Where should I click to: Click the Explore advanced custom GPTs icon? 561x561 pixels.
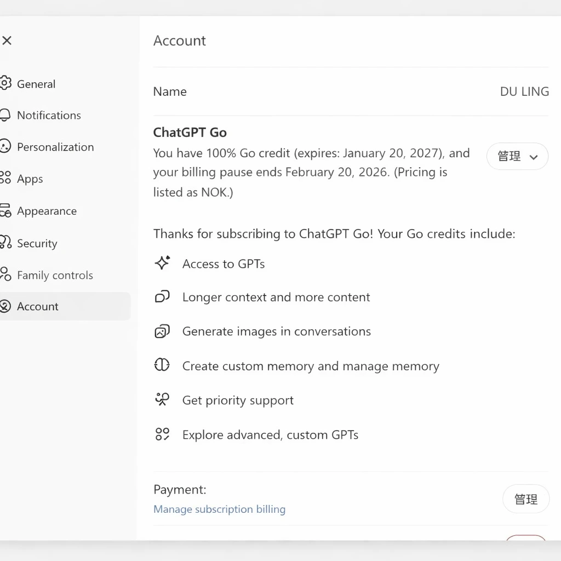(x=162, y=434)
